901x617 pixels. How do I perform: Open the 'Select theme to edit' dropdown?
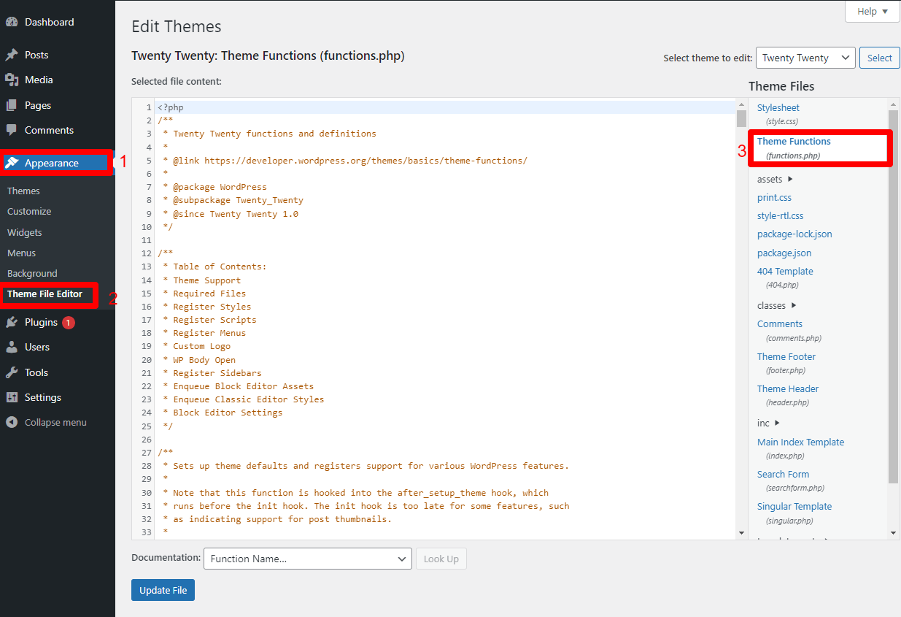[805, 58]
